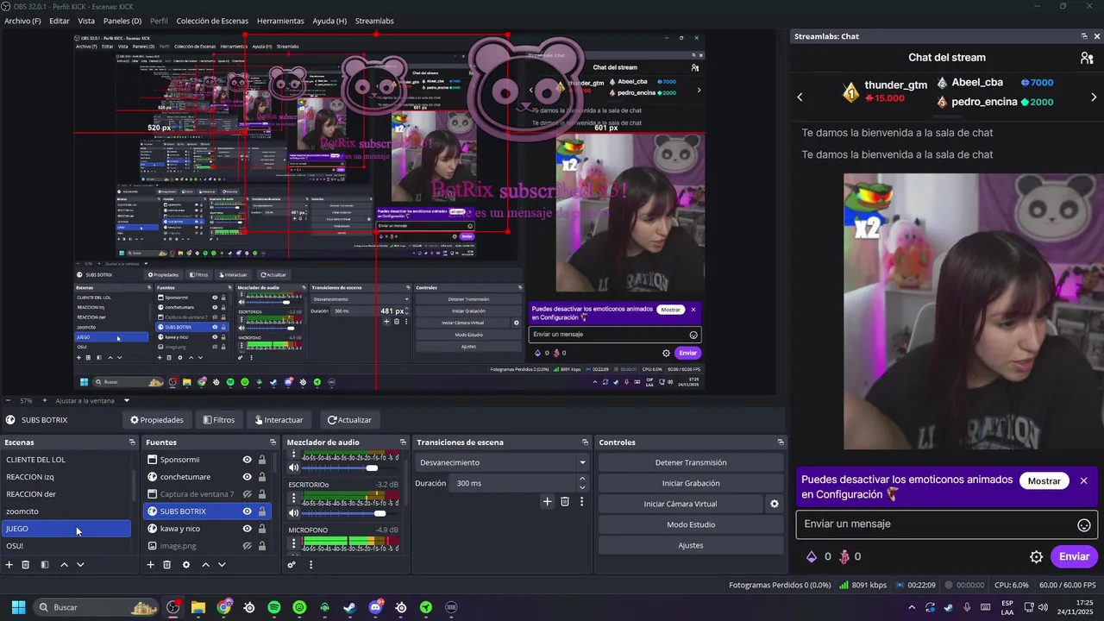Open Google Chrome from the taskbar
Viewport: 1104px width, 621px height.
tap(224, 607)
